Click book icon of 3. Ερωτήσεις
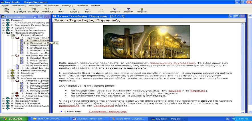252x121 pixels. click(x=12, y=73)
